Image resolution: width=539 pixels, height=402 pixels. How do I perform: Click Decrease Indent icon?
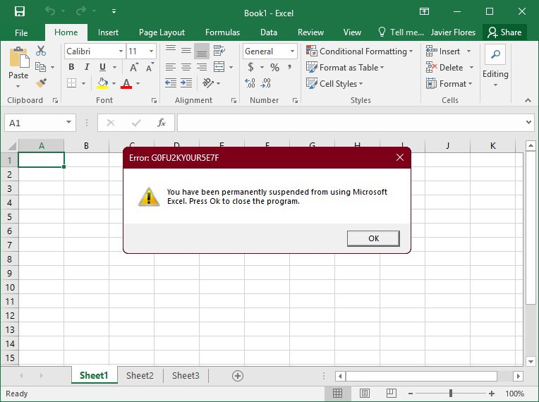[x=171, y=83]
